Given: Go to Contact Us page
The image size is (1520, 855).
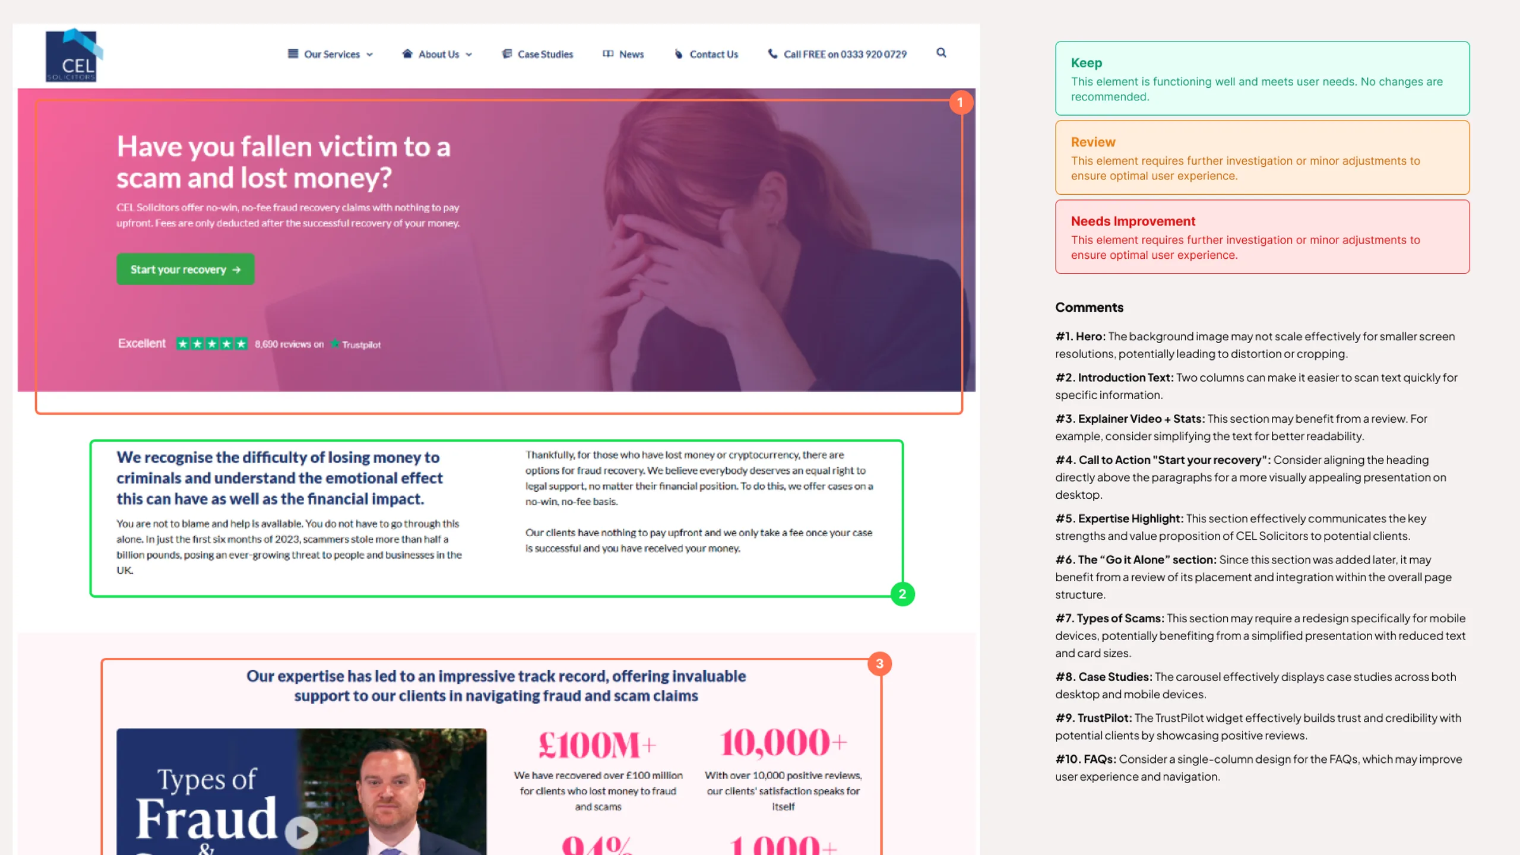Looking at the screenshot, I should (706, 54).
